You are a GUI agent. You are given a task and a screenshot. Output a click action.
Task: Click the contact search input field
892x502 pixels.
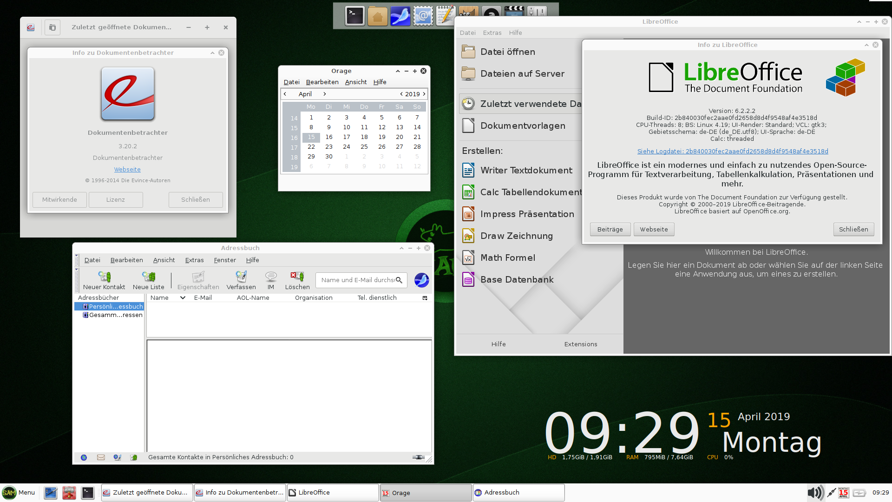pyautogui.click(x=357, y=280)
